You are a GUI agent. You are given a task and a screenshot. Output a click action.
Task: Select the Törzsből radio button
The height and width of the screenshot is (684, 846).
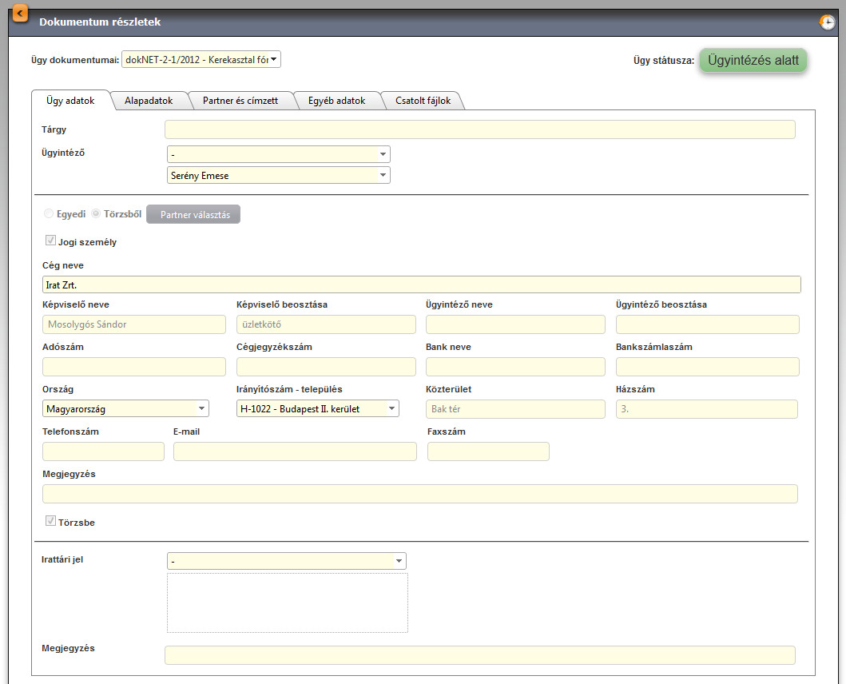click(x=96, y=214)
